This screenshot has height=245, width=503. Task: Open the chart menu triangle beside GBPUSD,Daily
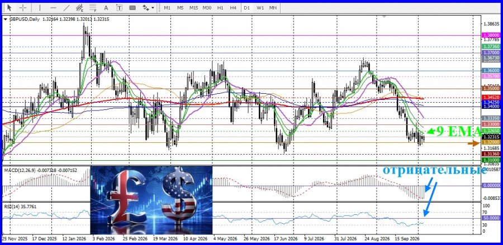pyautogui.click(x=5, y=19)
